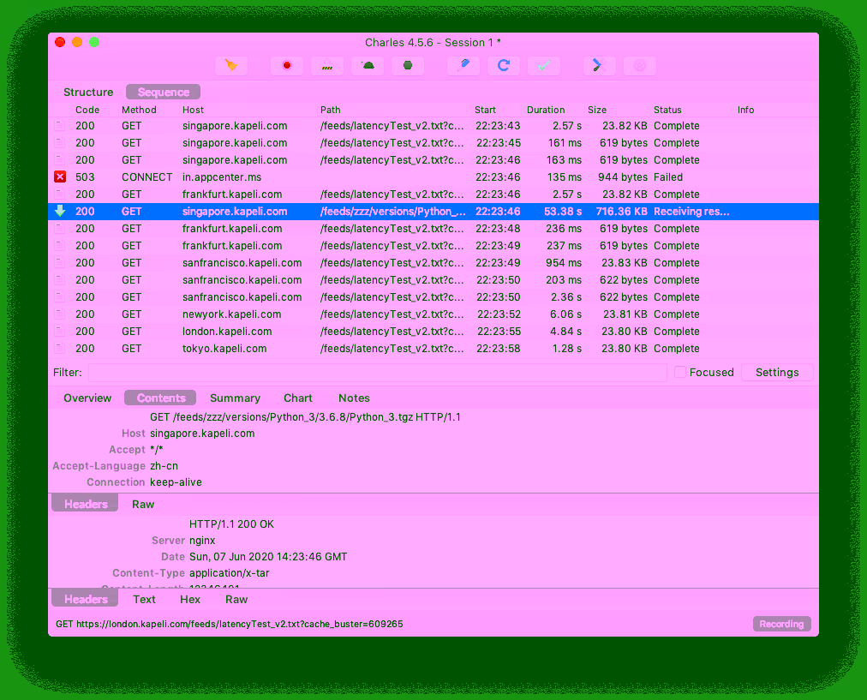The width and height of the screenshot is (867, 700).
Task: Select the london.kapeli.com request row
Action: [x=433, y=332]
